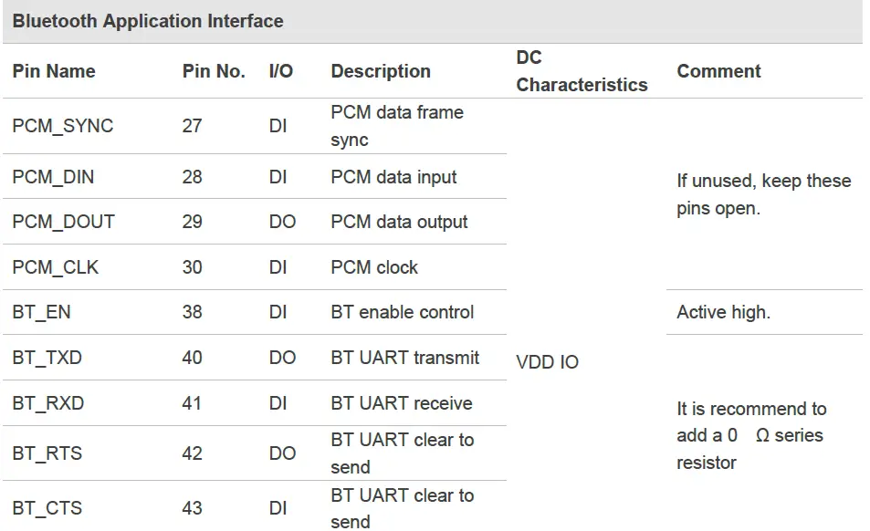Select the Pin Name column header

(54, 71)
